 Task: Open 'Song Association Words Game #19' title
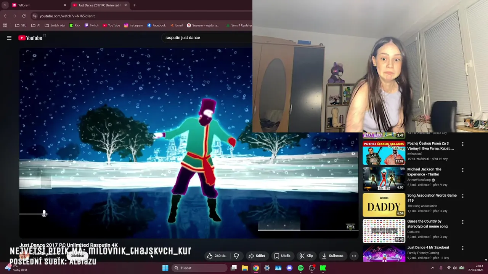[x=432, y=198]
